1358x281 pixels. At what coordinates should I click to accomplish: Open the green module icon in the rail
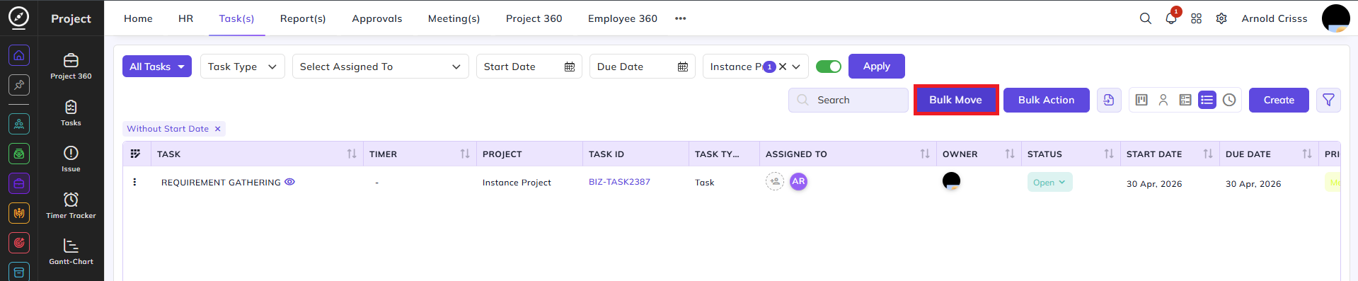pos(19,154)
